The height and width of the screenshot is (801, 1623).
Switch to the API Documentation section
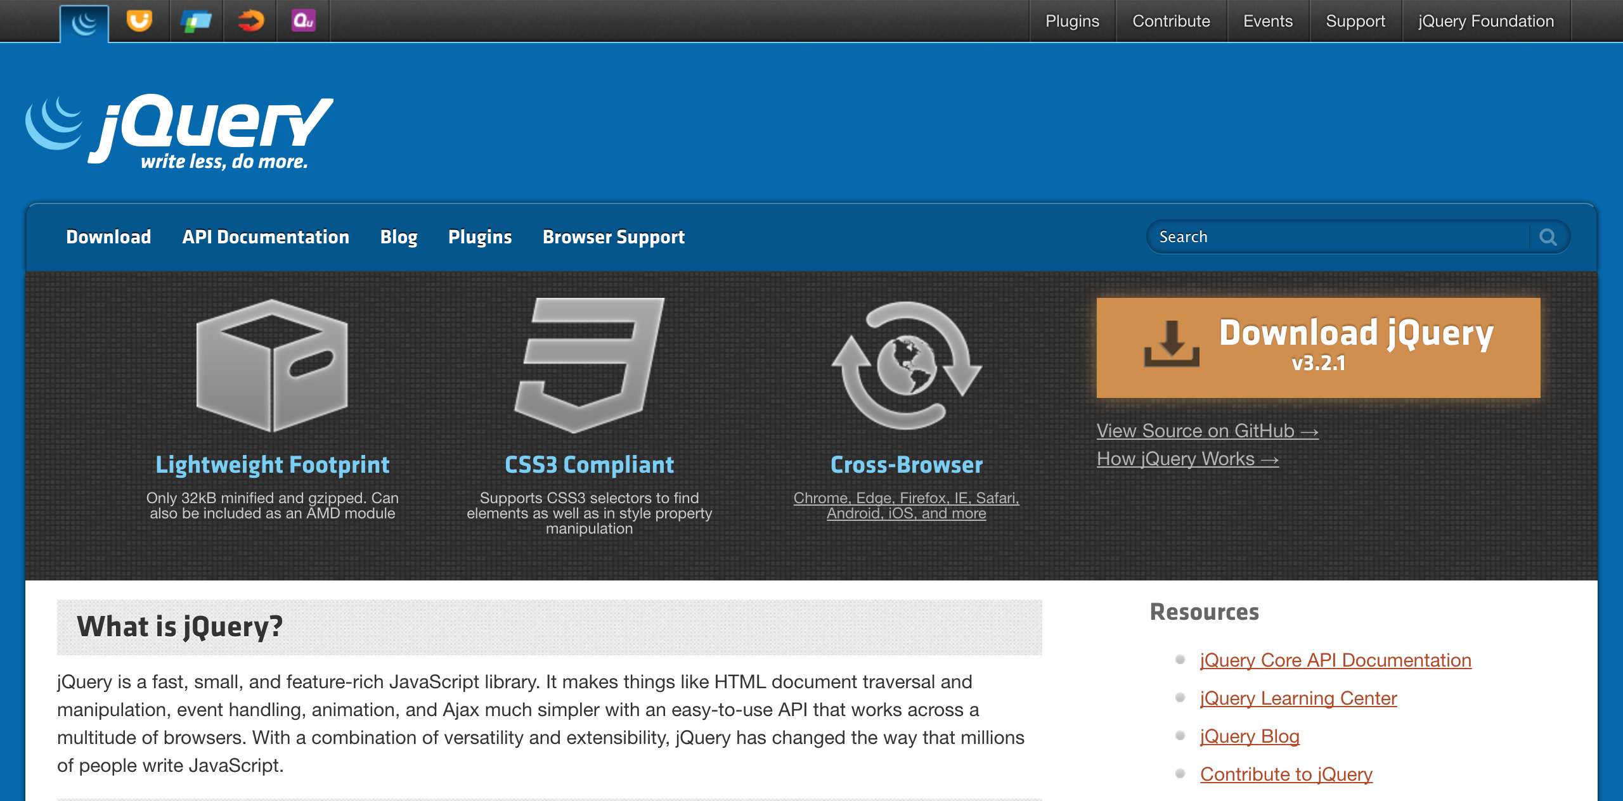pos(266,237)
